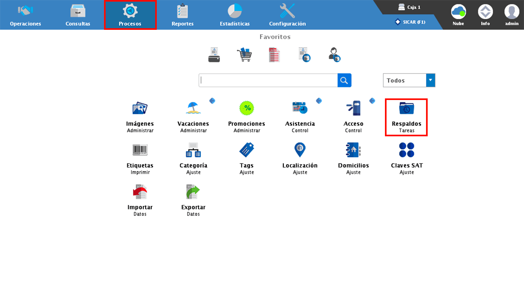Select the Estadísticas tab

point(235,15)
